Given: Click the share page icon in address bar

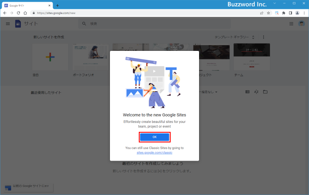Looking at the screenshot, I should pyautogui.click(x=262, y=13).
